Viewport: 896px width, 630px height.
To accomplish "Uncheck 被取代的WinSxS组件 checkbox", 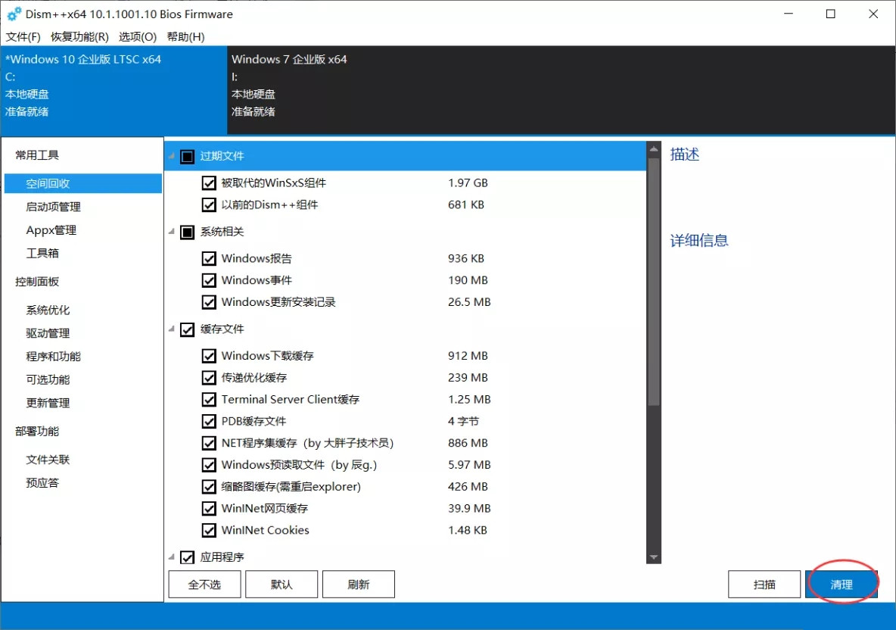I will coord(209,183).
